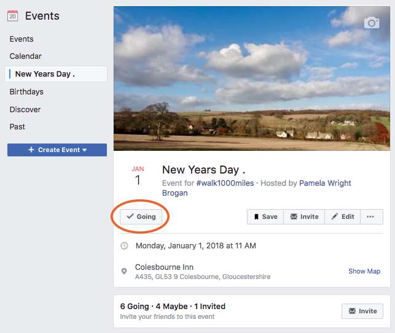Click Invite envelope button next to Save

(x=304, y=216)
